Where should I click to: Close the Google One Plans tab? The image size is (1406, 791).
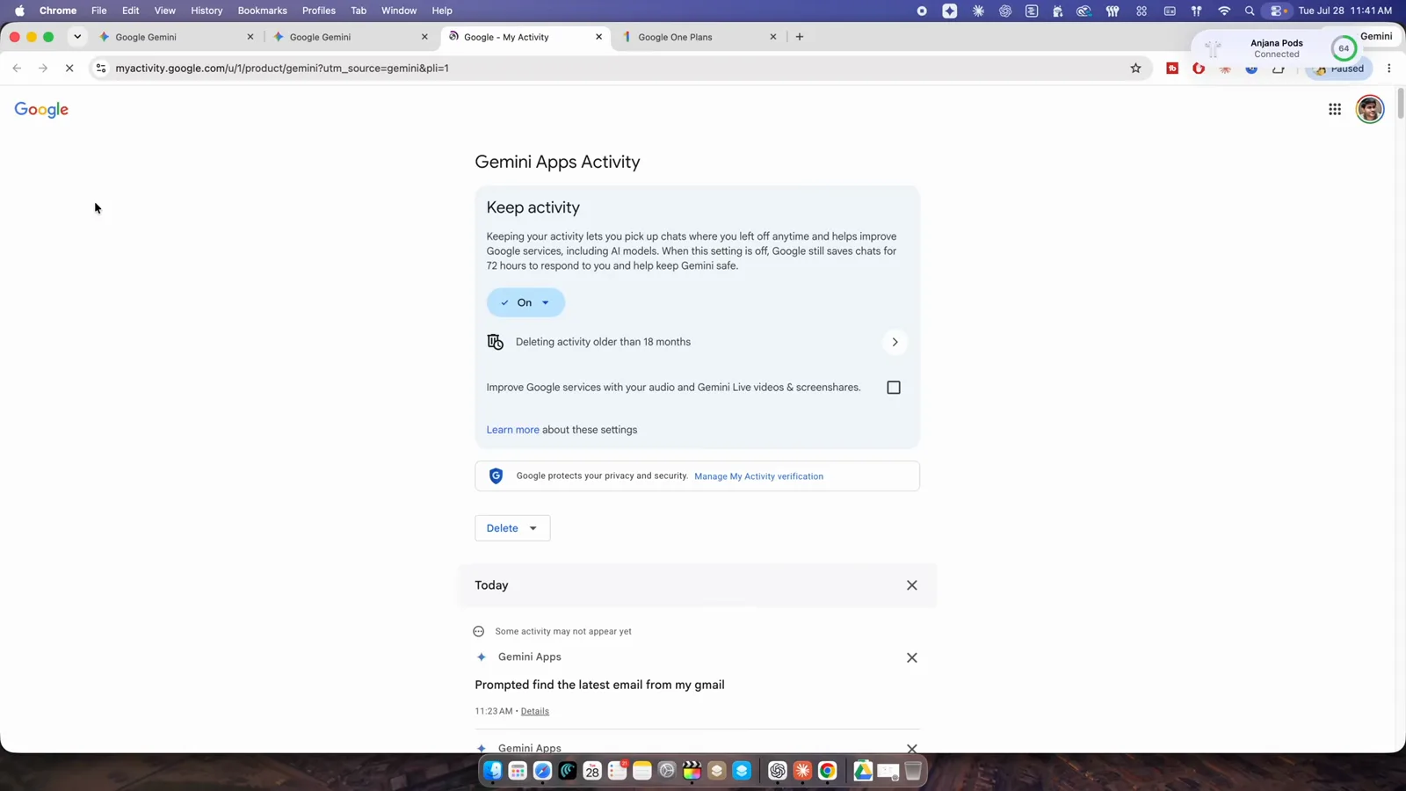[x=773, y=37]
